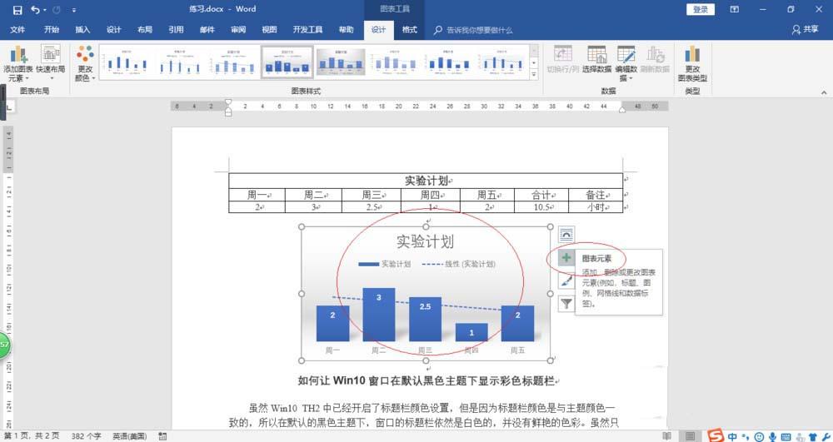Switch to the 插入 tab

(82, 30)
